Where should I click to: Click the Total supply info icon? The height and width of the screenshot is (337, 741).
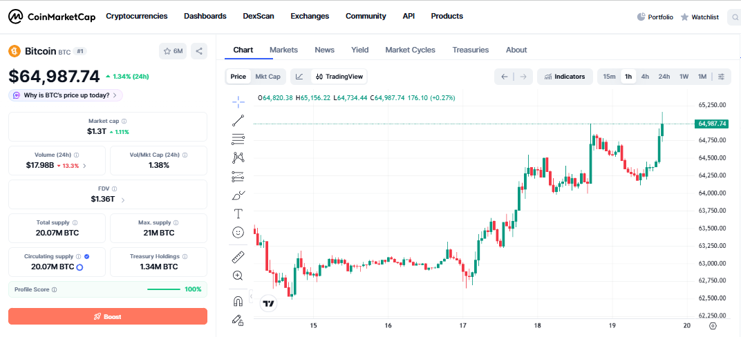tap(75, 222)
